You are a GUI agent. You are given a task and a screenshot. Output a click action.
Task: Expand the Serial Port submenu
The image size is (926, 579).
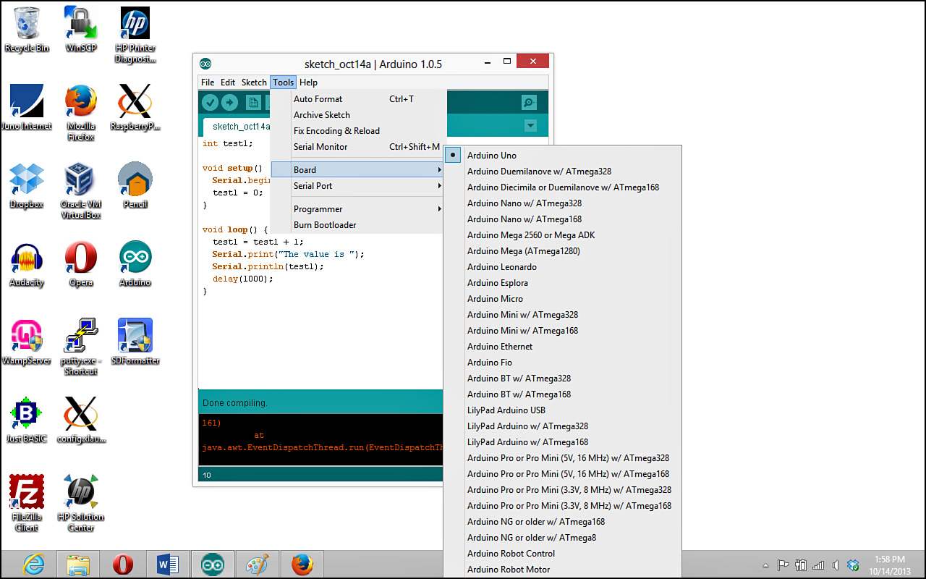click(358, 185)
